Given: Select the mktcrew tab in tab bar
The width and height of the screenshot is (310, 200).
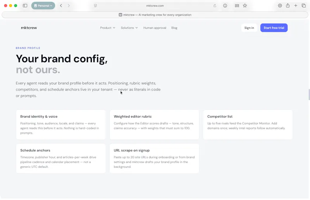Looking at the screenshot, I should point(155,15).
